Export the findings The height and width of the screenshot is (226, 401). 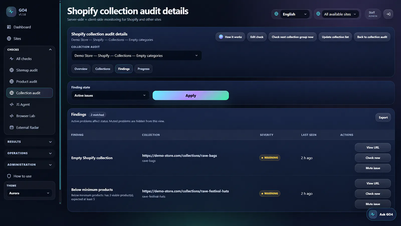383,118
